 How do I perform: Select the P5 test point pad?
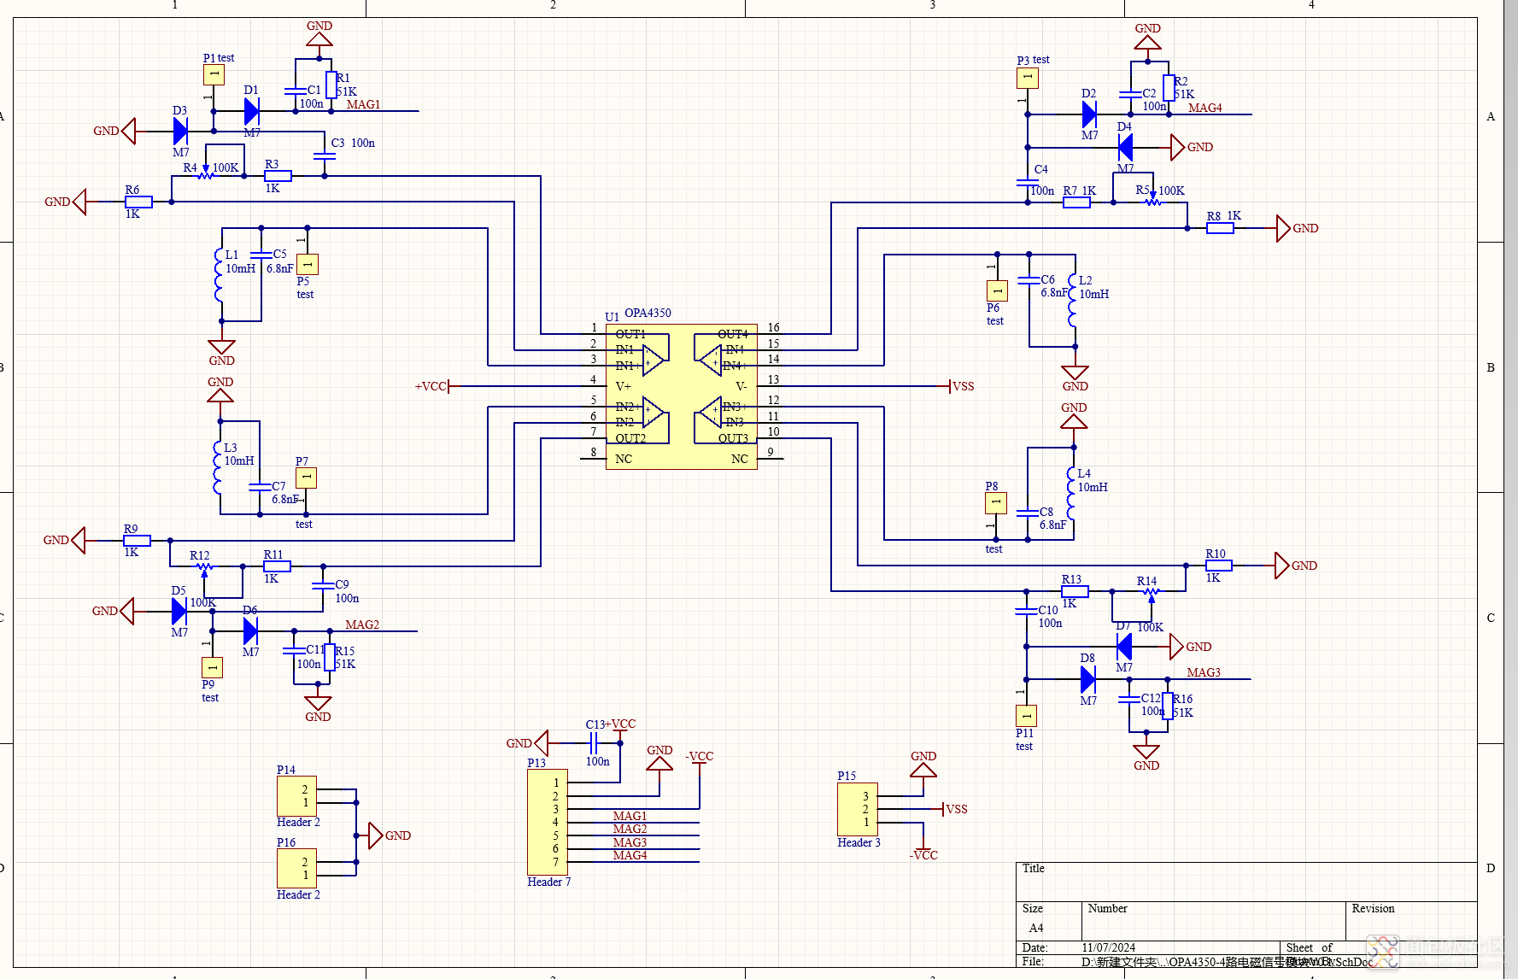(308, 264)
